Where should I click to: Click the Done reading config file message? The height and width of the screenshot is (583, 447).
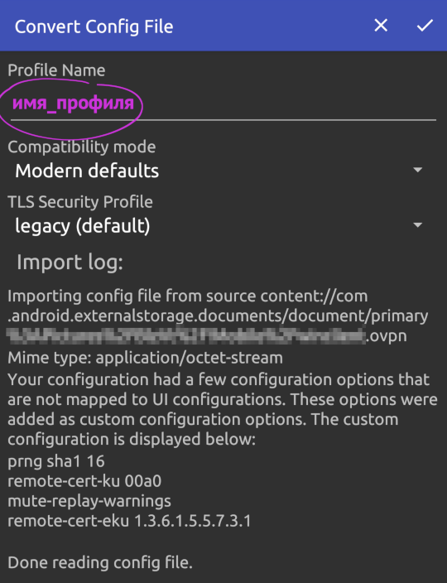pos(100,563)
